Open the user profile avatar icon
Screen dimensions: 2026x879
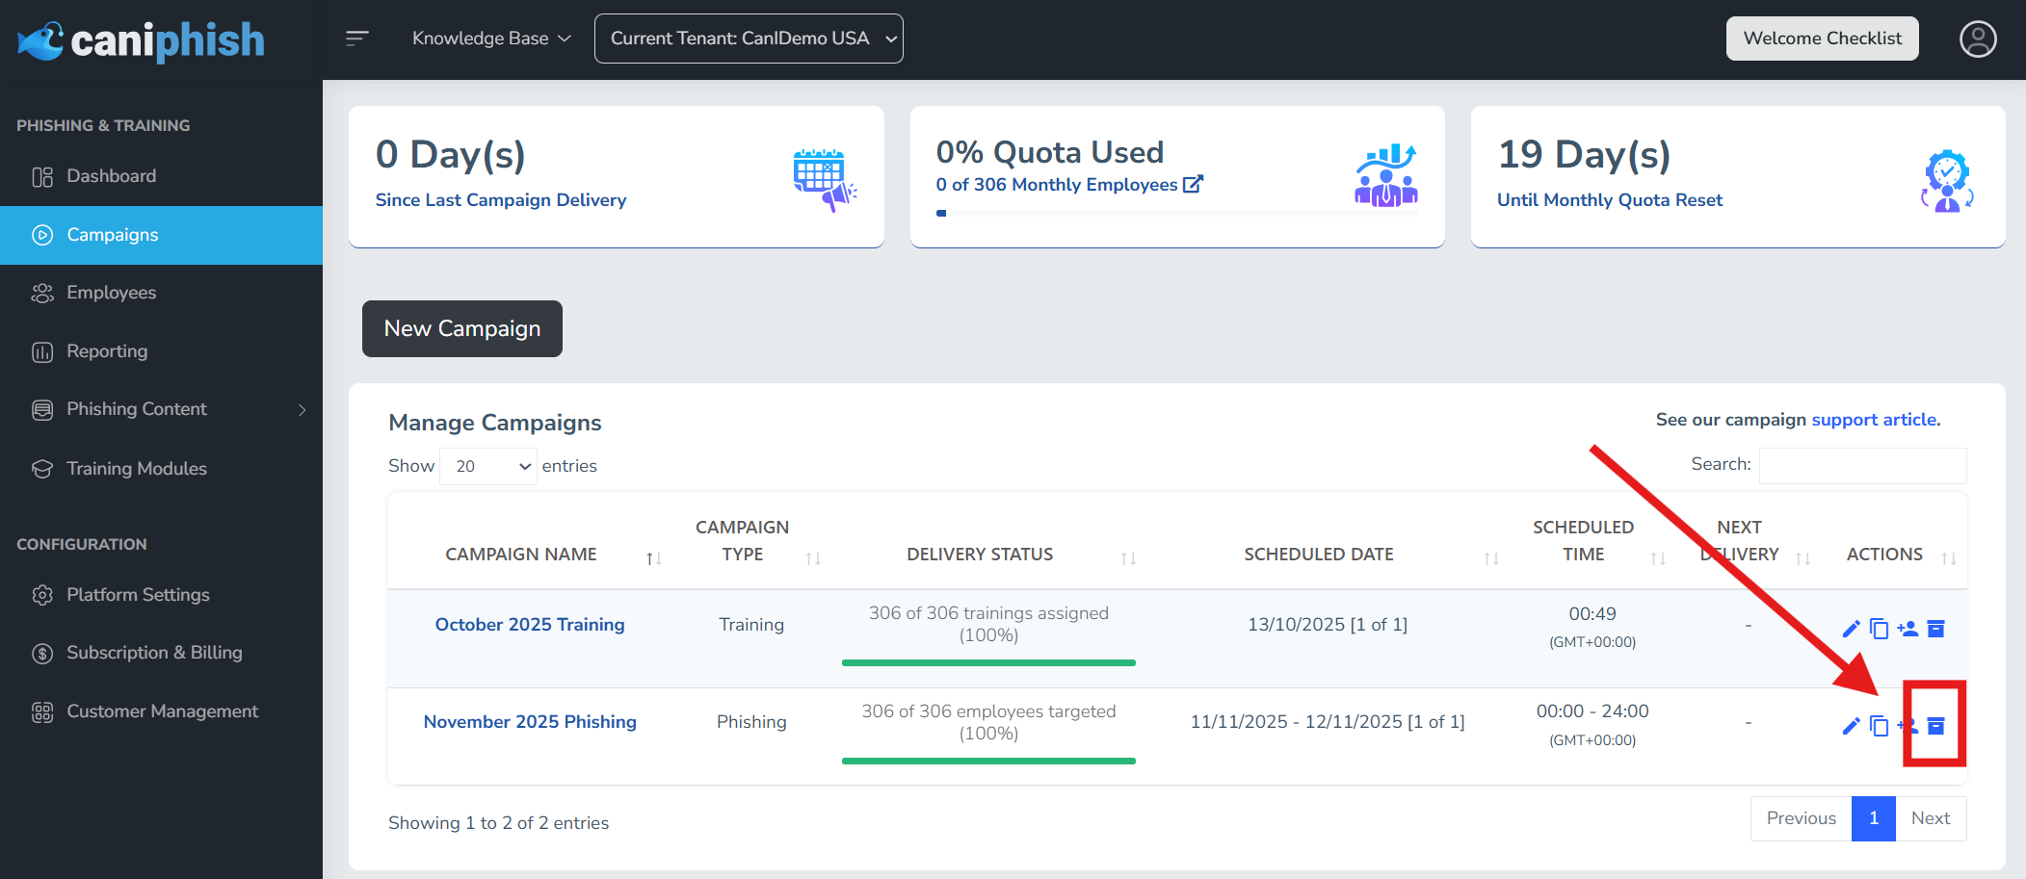point(1977,39)
